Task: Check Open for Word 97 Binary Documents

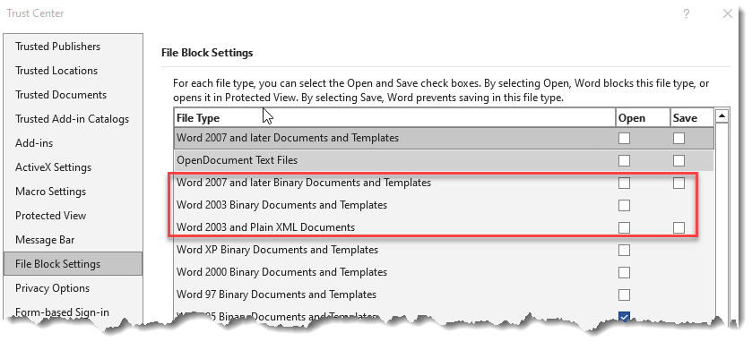Action: point(624,295)
